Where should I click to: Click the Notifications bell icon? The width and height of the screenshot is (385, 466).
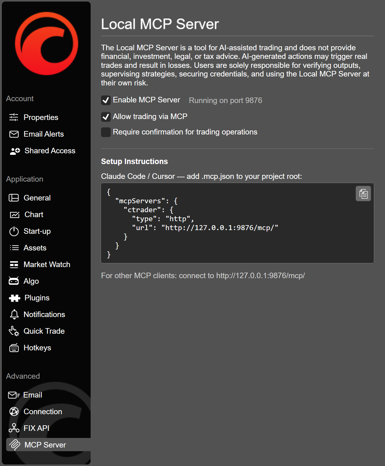pyautogui.click(x=14, y=314)
